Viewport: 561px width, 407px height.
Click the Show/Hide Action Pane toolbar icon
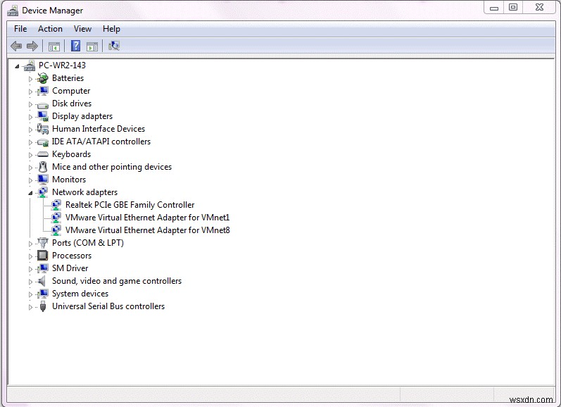pyautogui.click(x=92, y=46)
